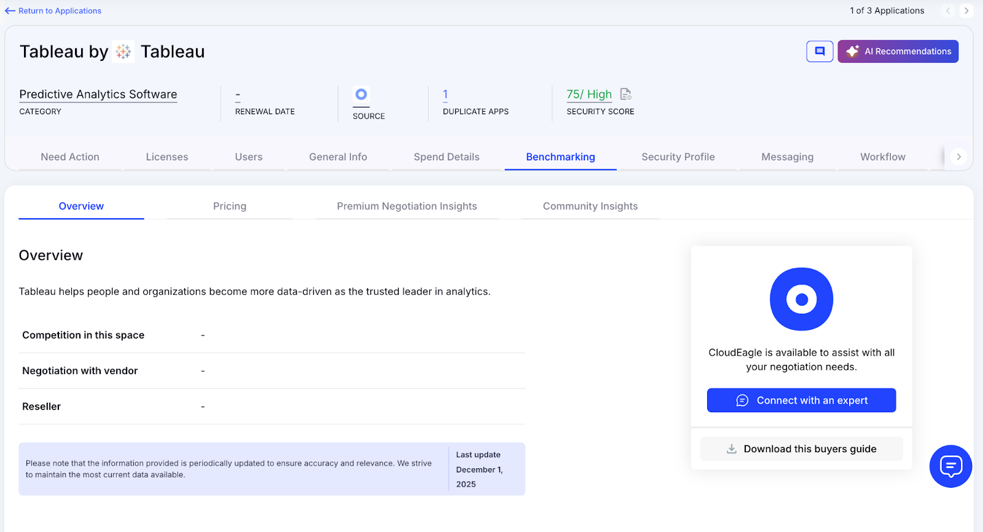Click the renewal date dash value
Image resolution: width=983 pixels, height=532 pixels.
pos(238,95)
